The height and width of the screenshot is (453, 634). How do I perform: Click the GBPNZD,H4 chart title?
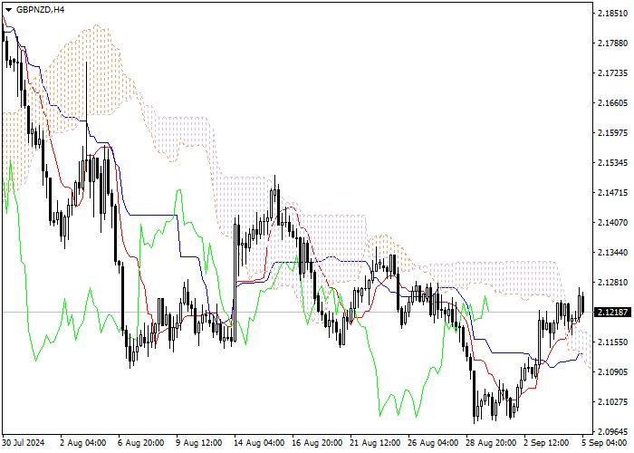tap(41, 10)
